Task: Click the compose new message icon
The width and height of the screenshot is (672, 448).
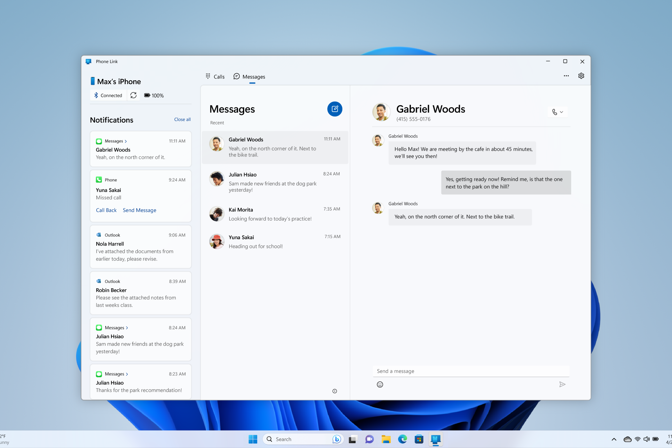Action: click(334, 109)
